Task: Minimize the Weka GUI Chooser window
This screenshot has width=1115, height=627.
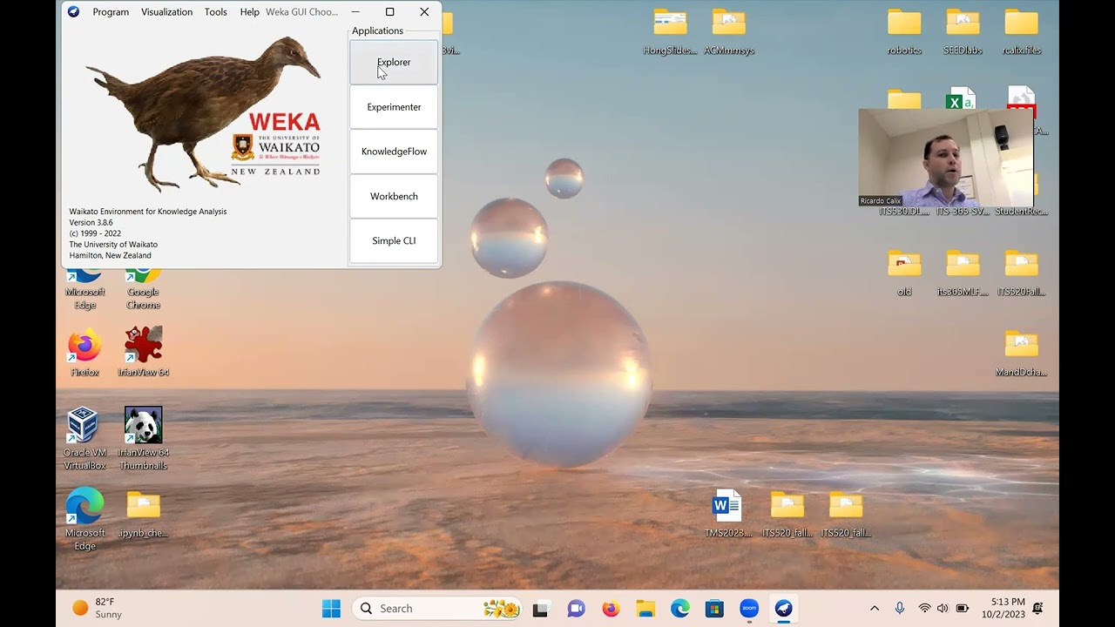Action: coord(355,12)
